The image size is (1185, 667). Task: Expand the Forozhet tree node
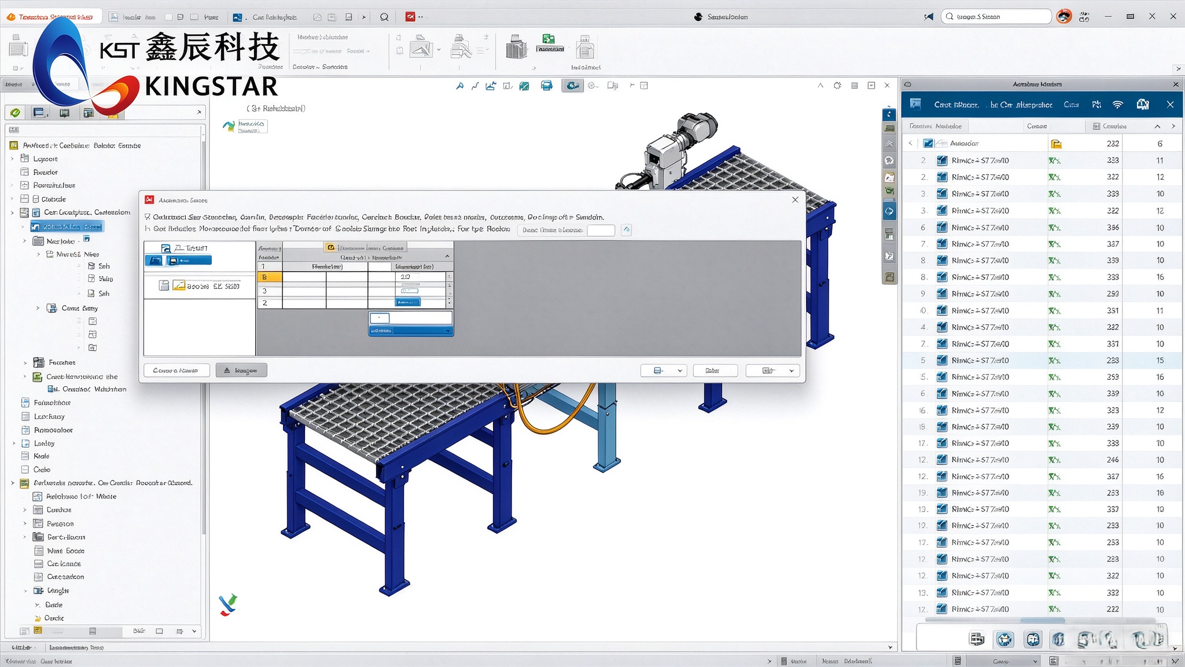point(25,362)
